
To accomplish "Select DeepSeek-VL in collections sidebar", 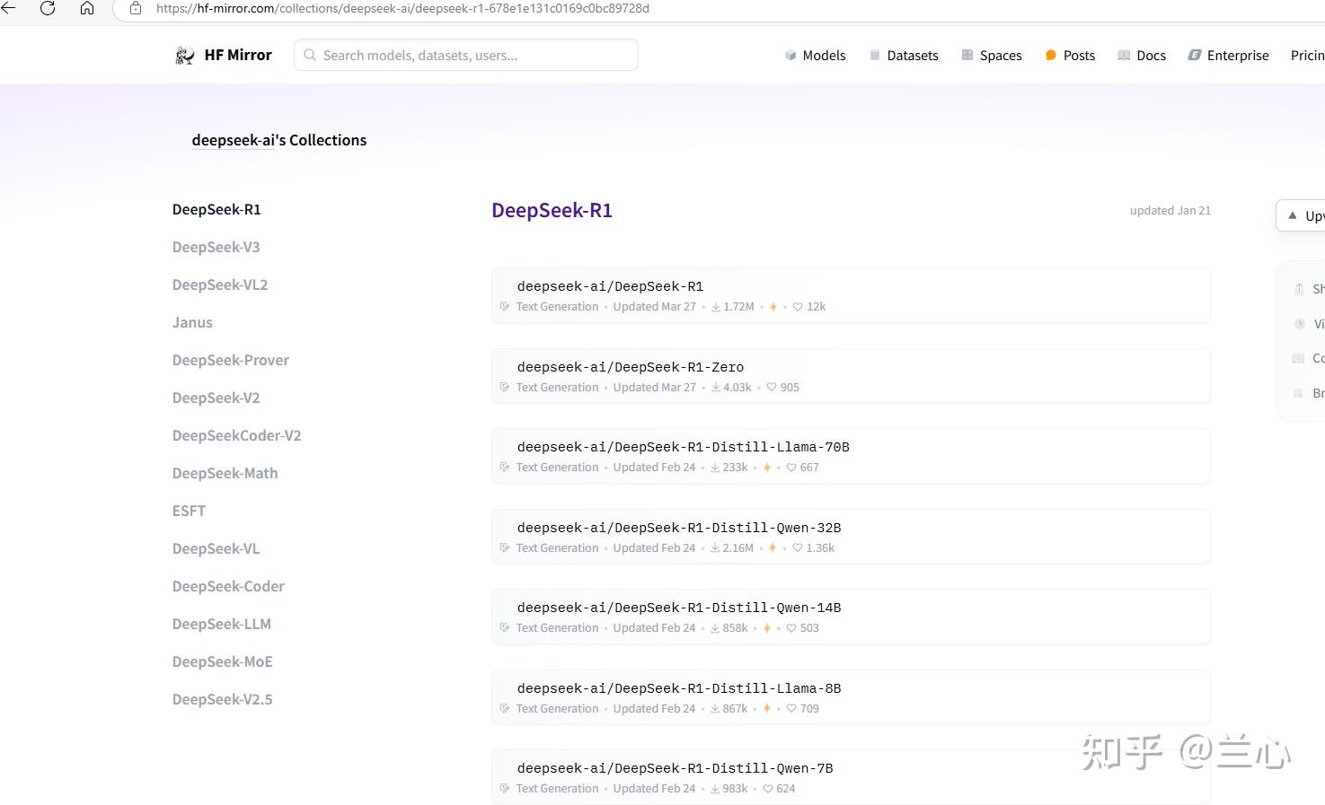I will (216, 548).
